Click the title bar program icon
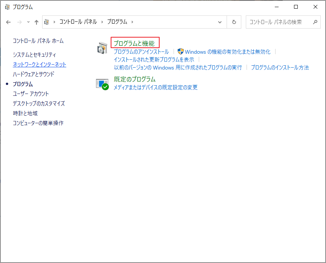 (x=7, y=7)
